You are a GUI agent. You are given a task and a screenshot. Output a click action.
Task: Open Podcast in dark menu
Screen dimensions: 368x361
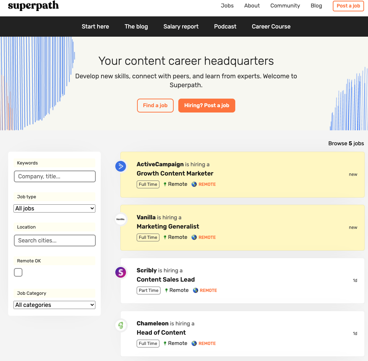pyautogui.click(x=225, y=27)
